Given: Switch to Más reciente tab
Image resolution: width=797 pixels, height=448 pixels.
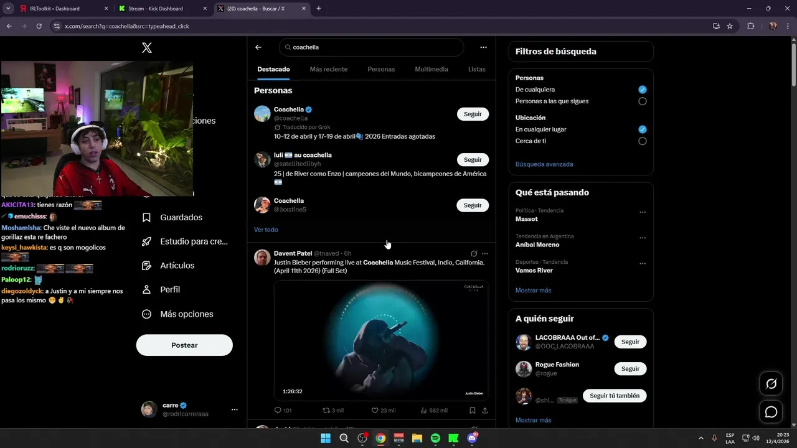Looking at the screenshot, I should (x=329, y=69).
